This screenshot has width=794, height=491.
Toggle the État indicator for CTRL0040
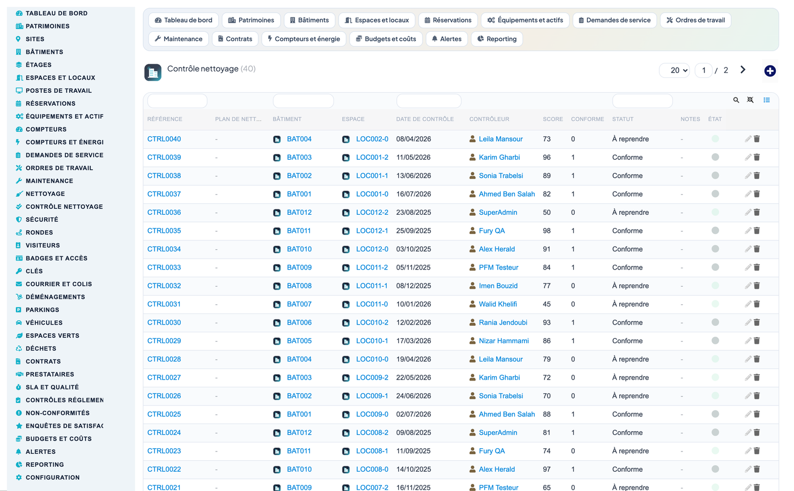[715, 139]
